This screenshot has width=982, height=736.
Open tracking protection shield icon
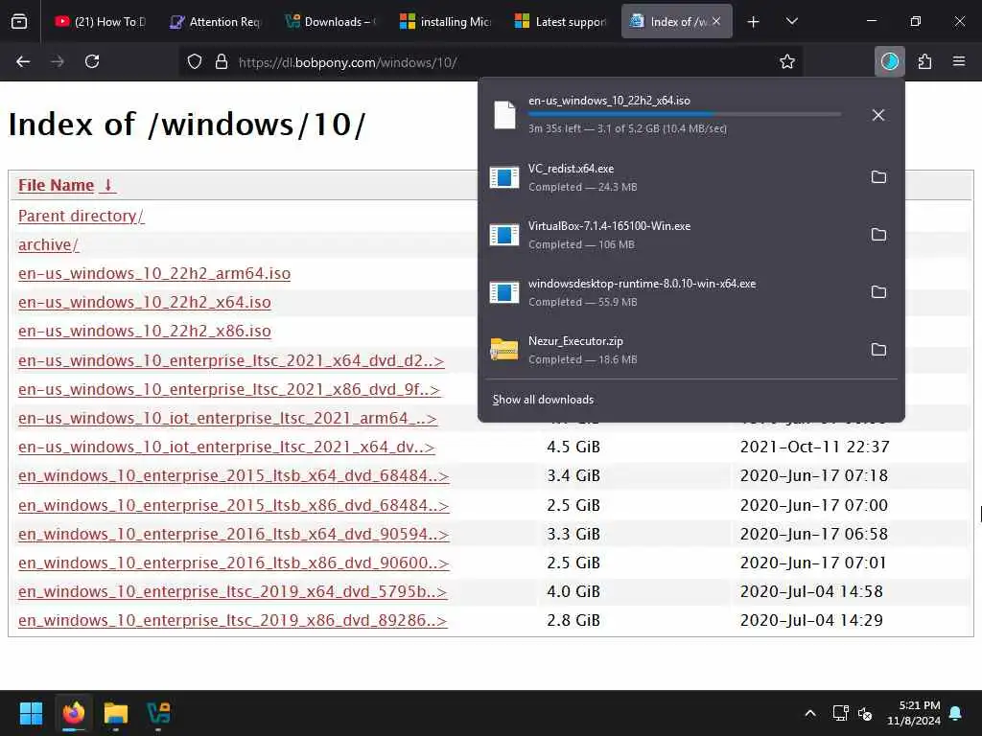click(x=195, y=62)
